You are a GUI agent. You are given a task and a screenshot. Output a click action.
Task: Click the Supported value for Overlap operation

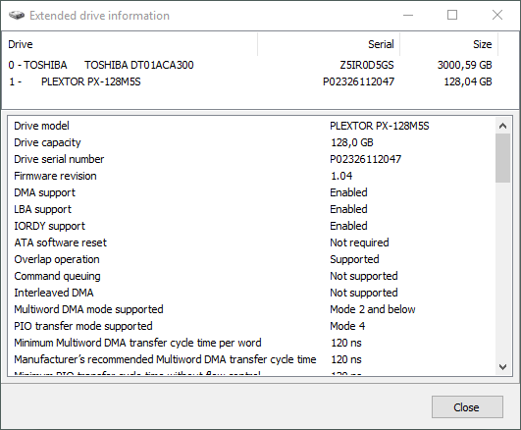coord(354,259)
